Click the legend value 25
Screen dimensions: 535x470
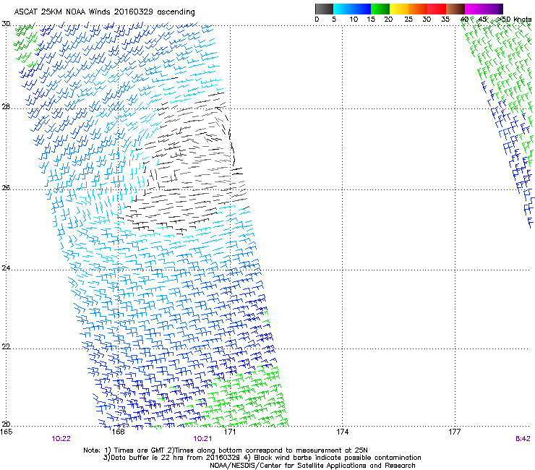pyautogui.click(x=408, y=20)
